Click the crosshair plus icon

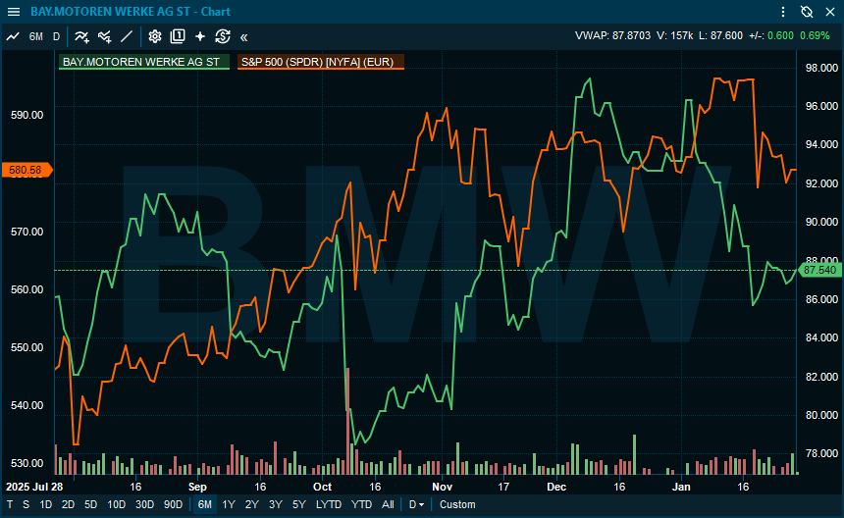pos(200,36)
